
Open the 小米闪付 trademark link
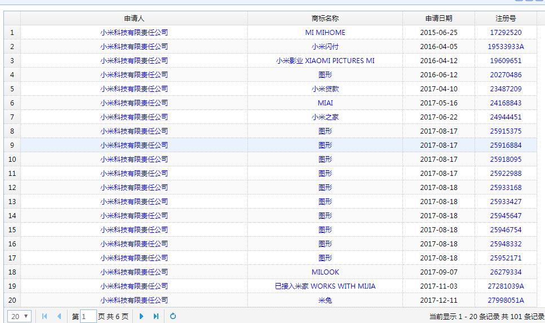tap(325, 47)
